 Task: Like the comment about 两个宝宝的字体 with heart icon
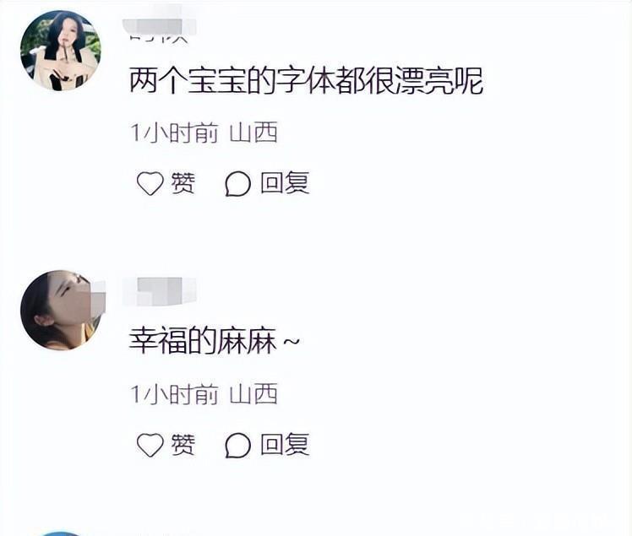click(x=150, y=184)
